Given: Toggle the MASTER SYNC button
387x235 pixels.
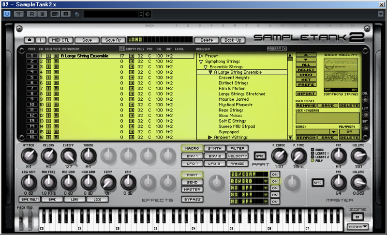Looking at the screenshot, I should coord(318,183).
